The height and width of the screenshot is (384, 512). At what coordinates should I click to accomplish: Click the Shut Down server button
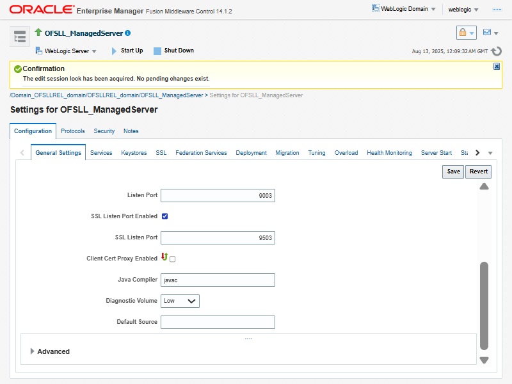tap(173, 51)
